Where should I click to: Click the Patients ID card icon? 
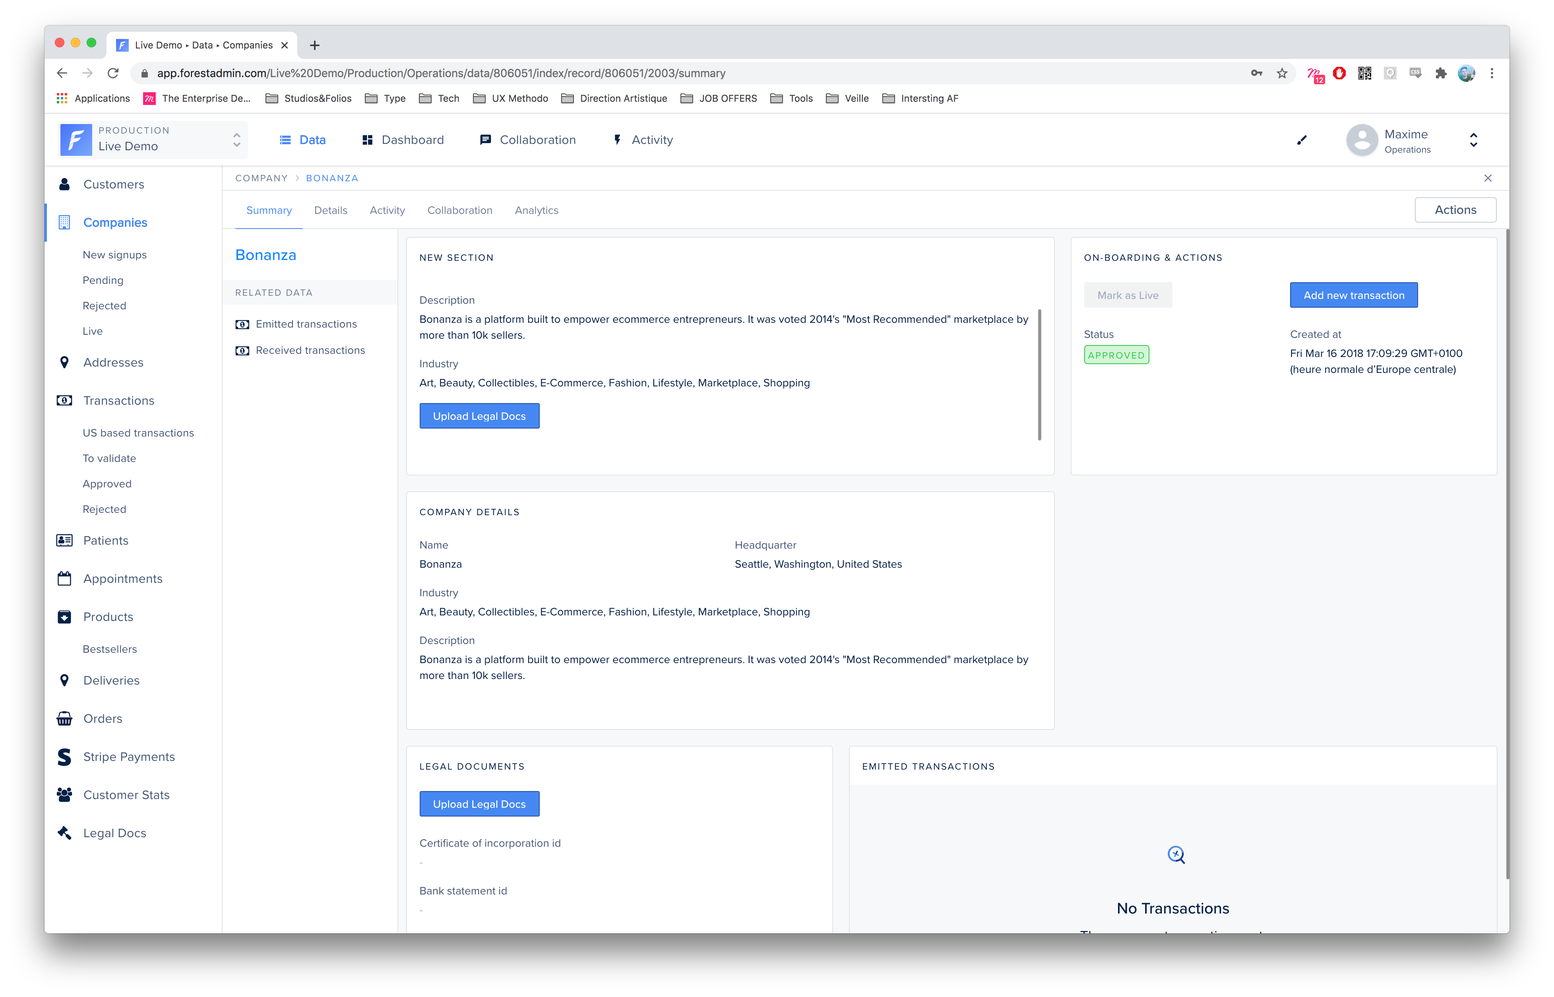(64, 541)
